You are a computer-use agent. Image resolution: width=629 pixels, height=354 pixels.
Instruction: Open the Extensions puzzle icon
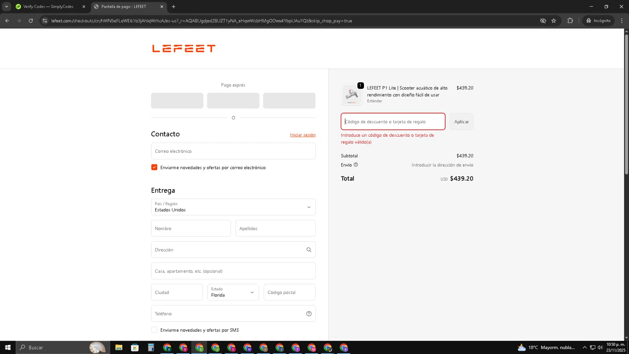click(570, 21)
